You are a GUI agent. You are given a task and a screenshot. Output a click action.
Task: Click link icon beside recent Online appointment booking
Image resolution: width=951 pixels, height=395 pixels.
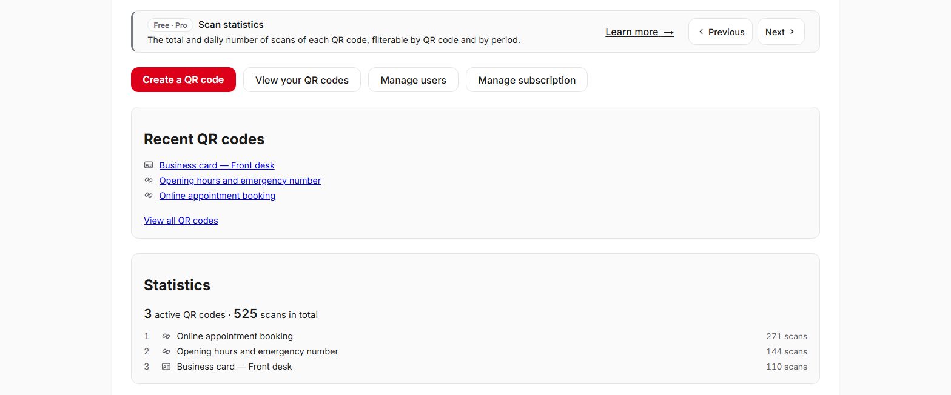click(x=149, y=195)
